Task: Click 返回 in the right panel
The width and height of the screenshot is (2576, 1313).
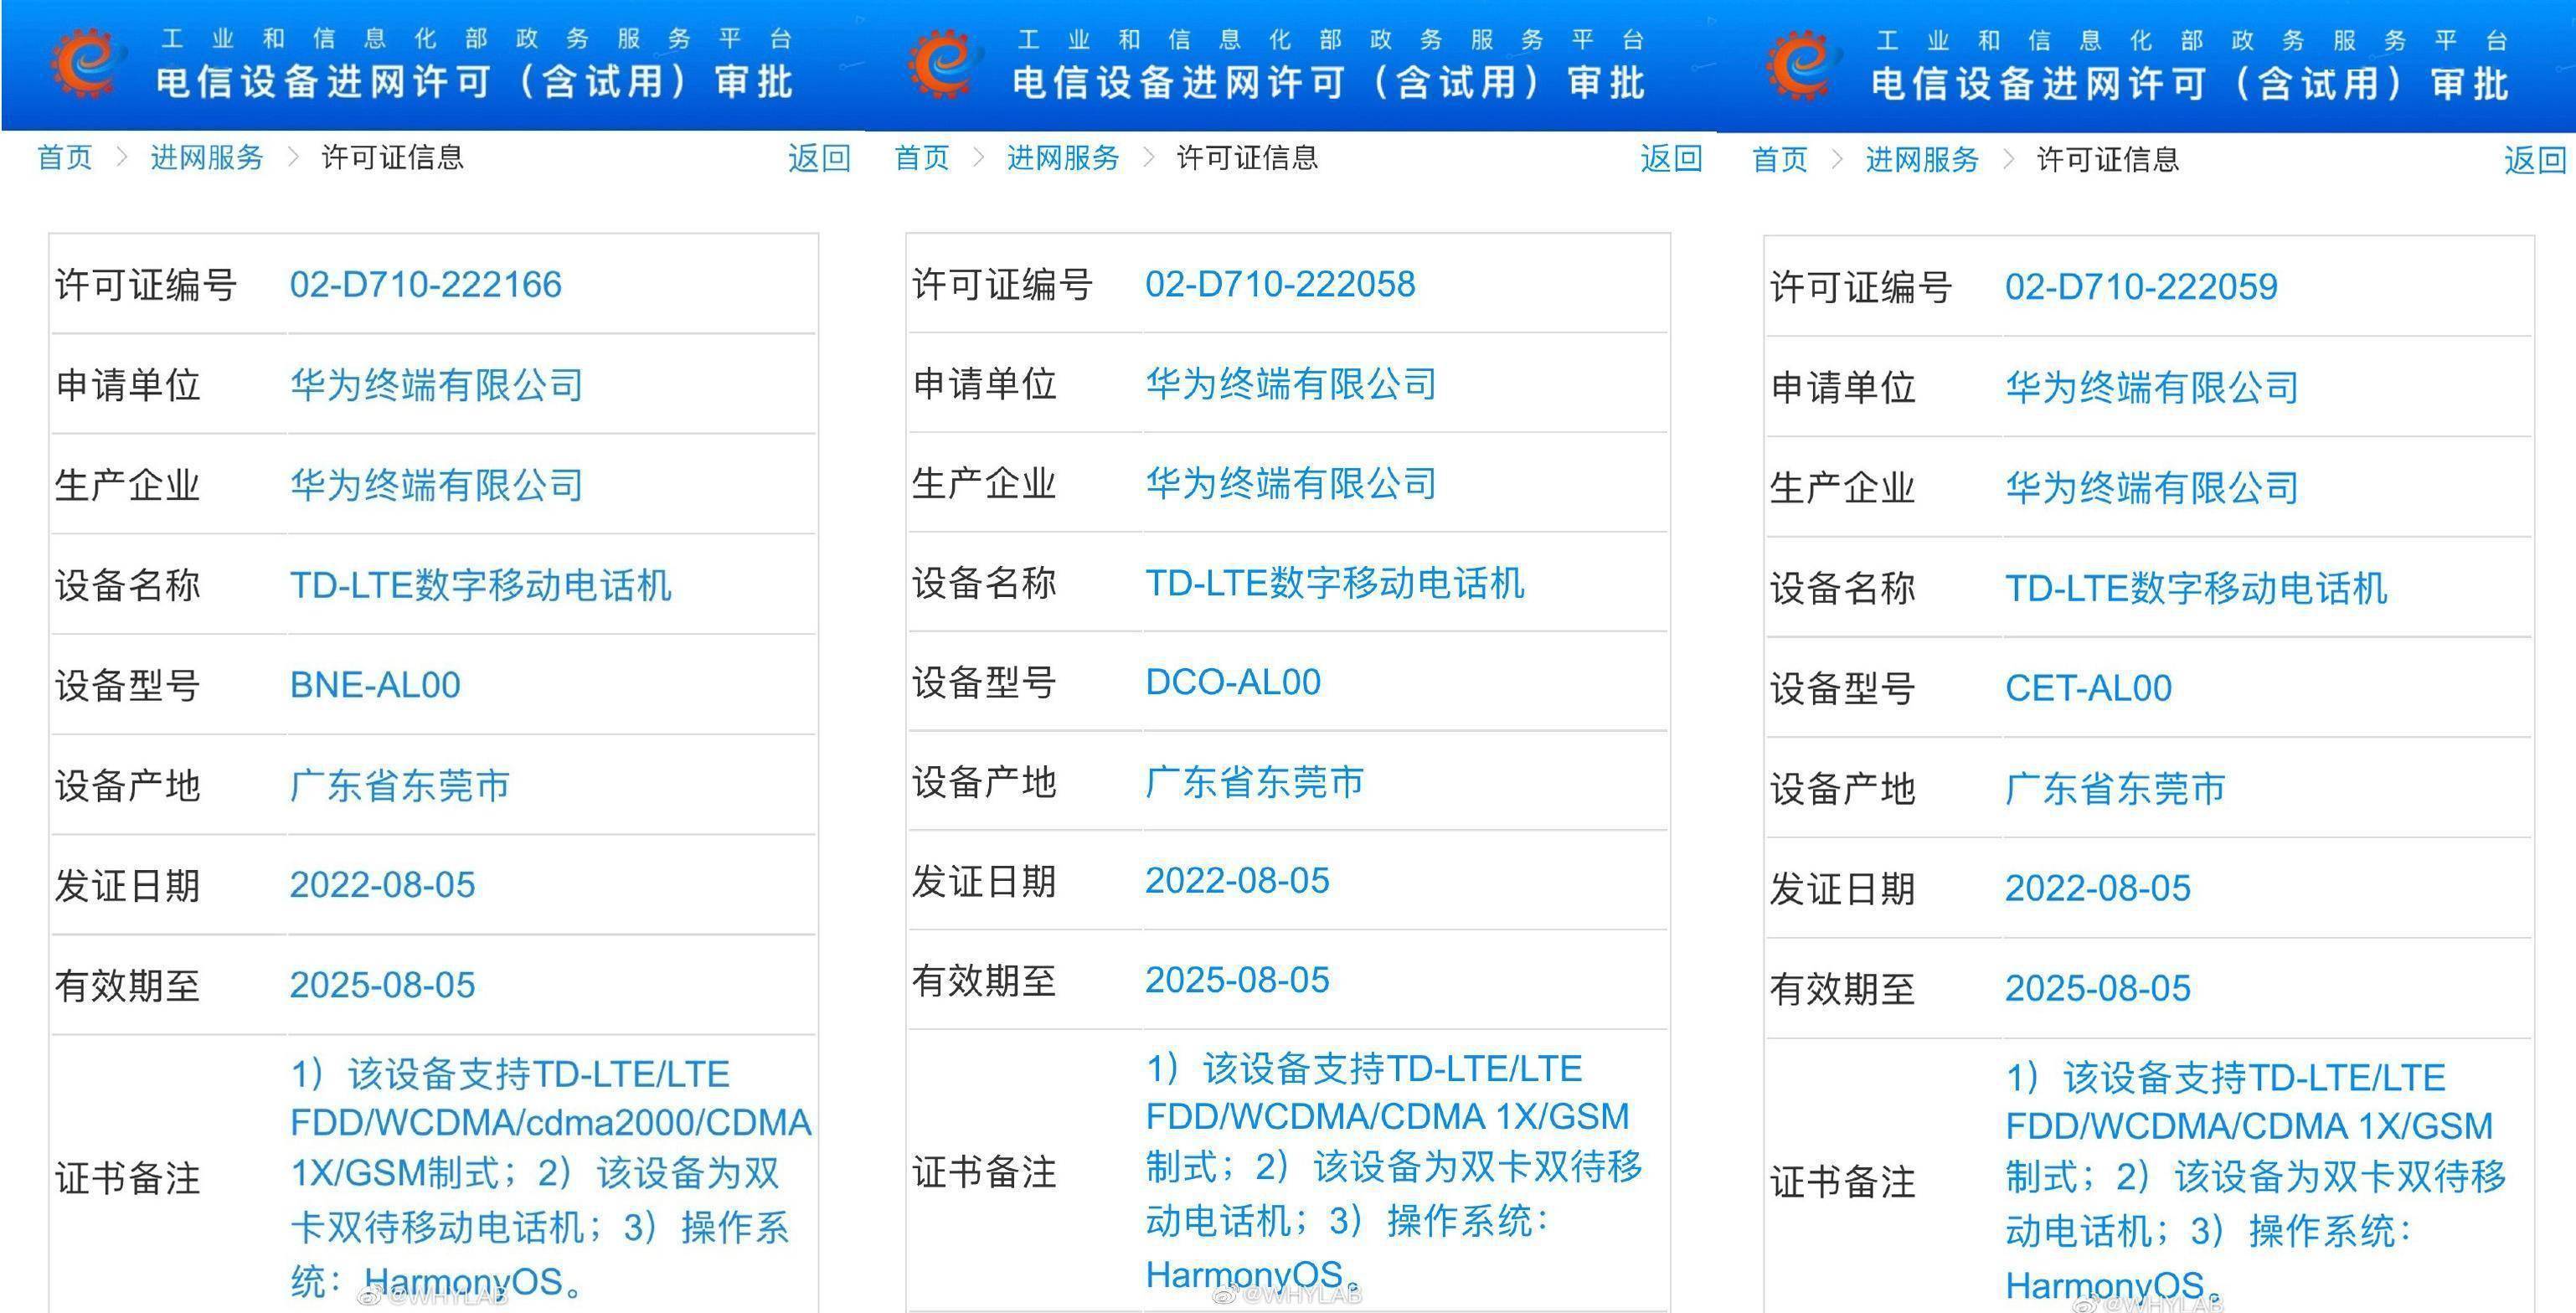Action: pos(2536,160)
